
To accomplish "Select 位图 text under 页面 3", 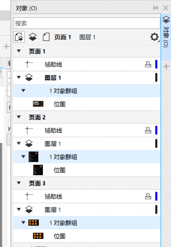I will 60,236.
